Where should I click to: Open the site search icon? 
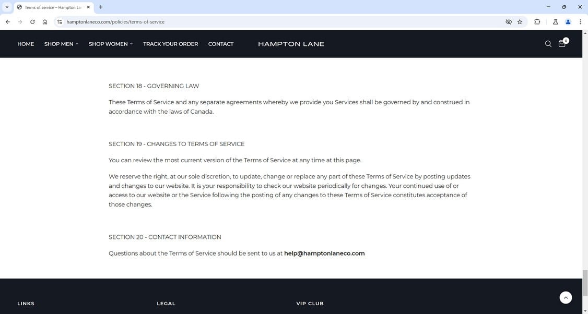pos(548,44)
